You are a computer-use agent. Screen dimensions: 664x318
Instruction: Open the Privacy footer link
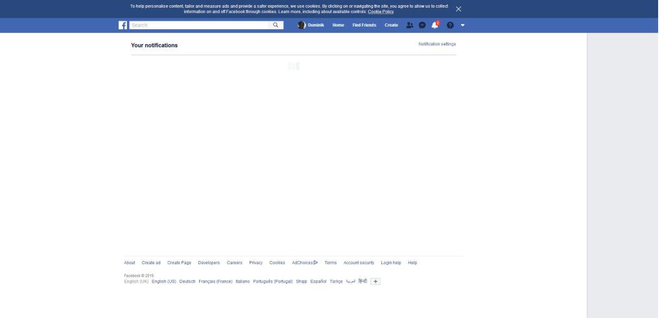(255, 262)
